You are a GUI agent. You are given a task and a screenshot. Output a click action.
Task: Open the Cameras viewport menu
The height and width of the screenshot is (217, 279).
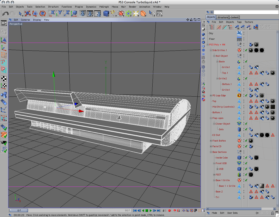26,20
